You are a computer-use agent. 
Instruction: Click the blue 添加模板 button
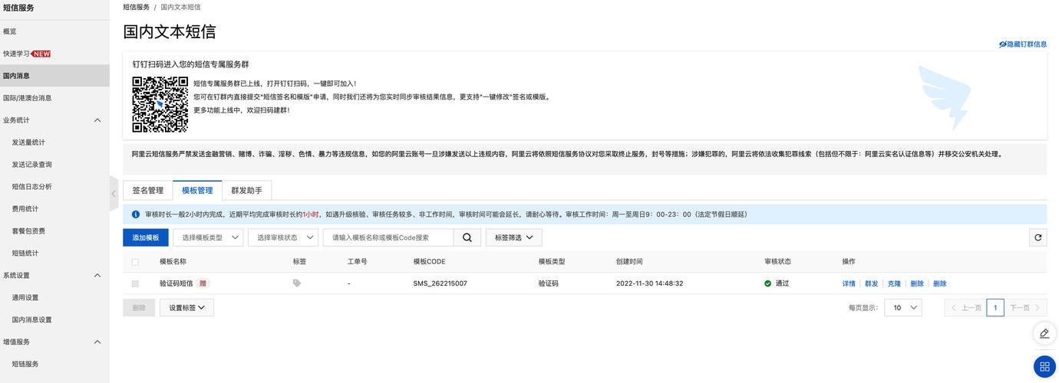point(145,237)
